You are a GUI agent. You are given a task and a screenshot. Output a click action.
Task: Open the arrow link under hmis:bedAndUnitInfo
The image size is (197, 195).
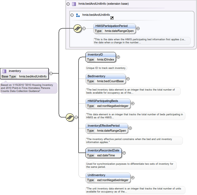(x=112, y=18)
